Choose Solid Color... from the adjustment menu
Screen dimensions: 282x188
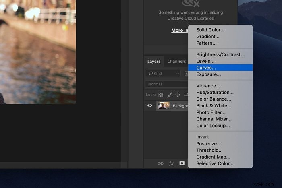click(x=220, y=30)
